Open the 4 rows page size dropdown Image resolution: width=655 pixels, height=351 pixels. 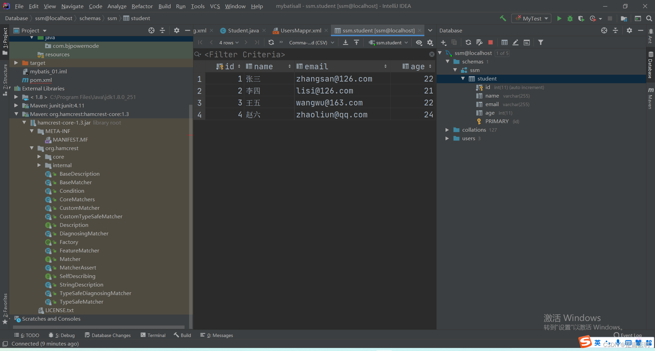[229, 43]
